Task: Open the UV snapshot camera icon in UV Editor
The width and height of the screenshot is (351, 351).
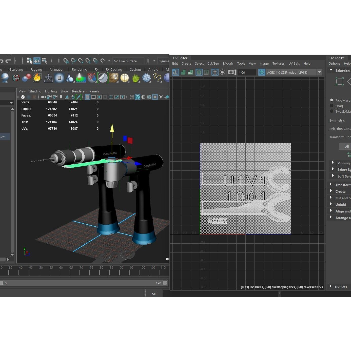Action: tap(231, 72)
